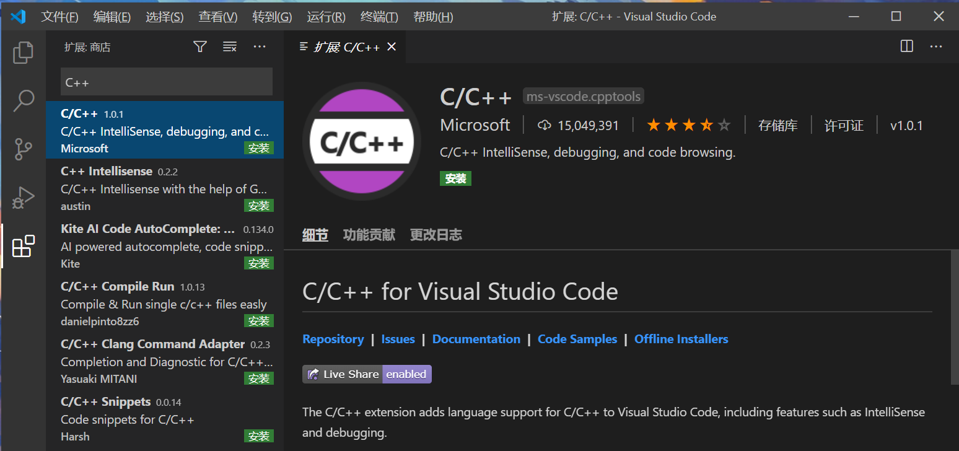
Task: Click the green 安装 button under C/C++ description
Action: coord(455,178)
